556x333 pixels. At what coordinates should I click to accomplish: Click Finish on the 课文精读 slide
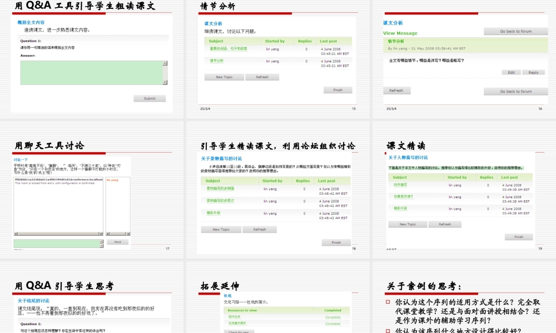click(519, 237)
